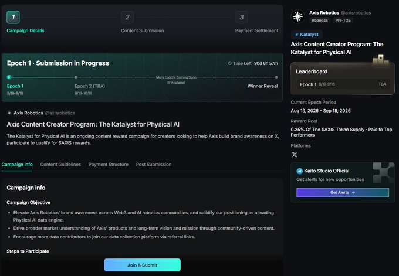Image resolution: width=399 pixels, height=276 pixels.
Task: Click the X platform icon
Action: [295, 155]
